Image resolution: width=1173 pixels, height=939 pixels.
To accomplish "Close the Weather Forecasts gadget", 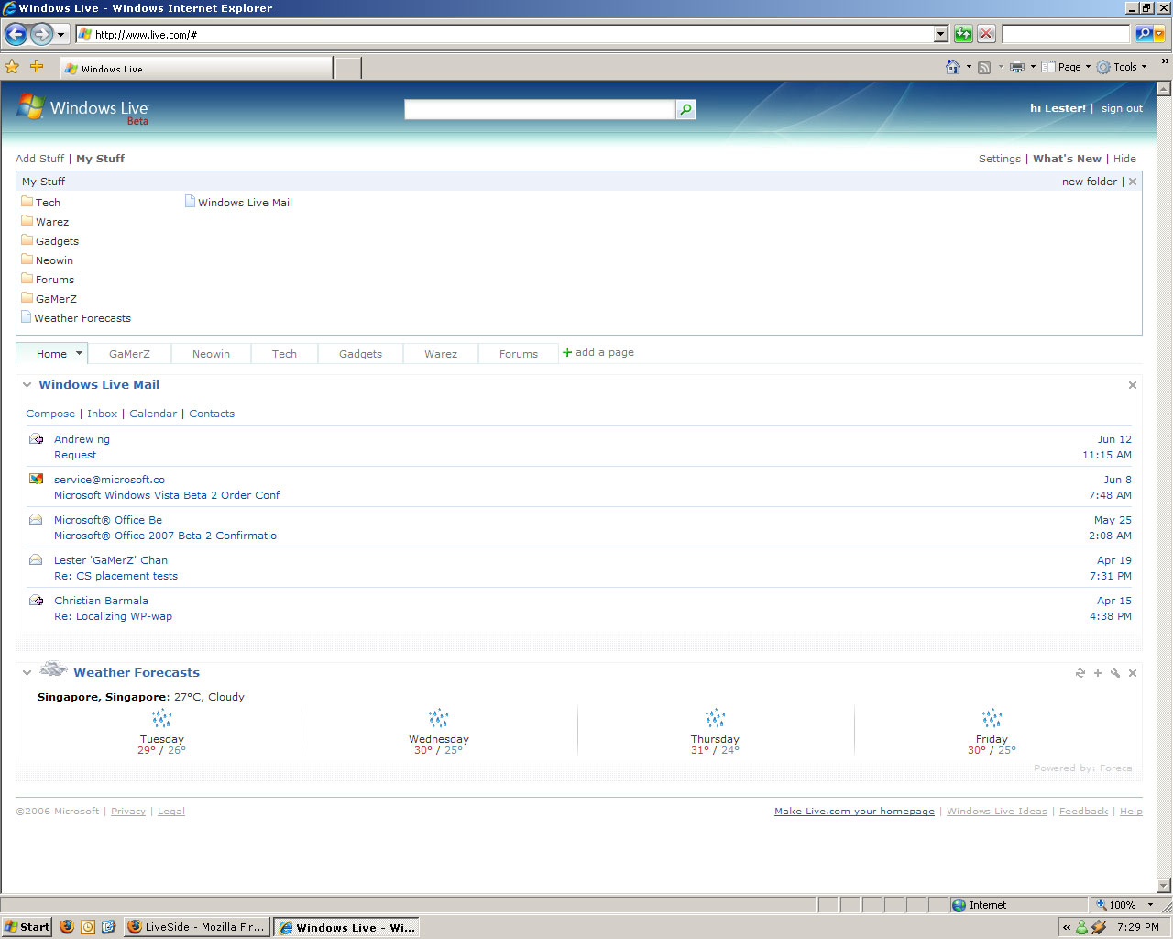I will 1133,673.
